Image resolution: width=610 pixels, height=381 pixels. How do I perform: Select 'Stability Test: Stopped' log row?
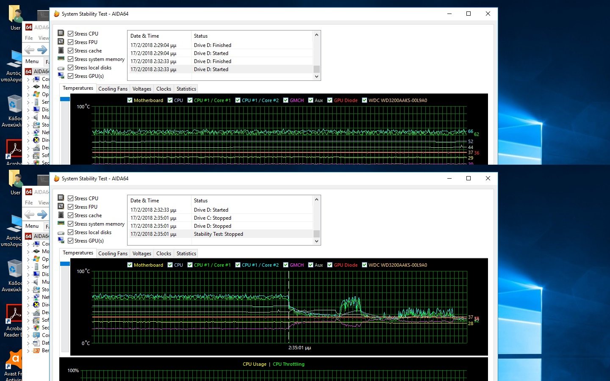[220, 234]
